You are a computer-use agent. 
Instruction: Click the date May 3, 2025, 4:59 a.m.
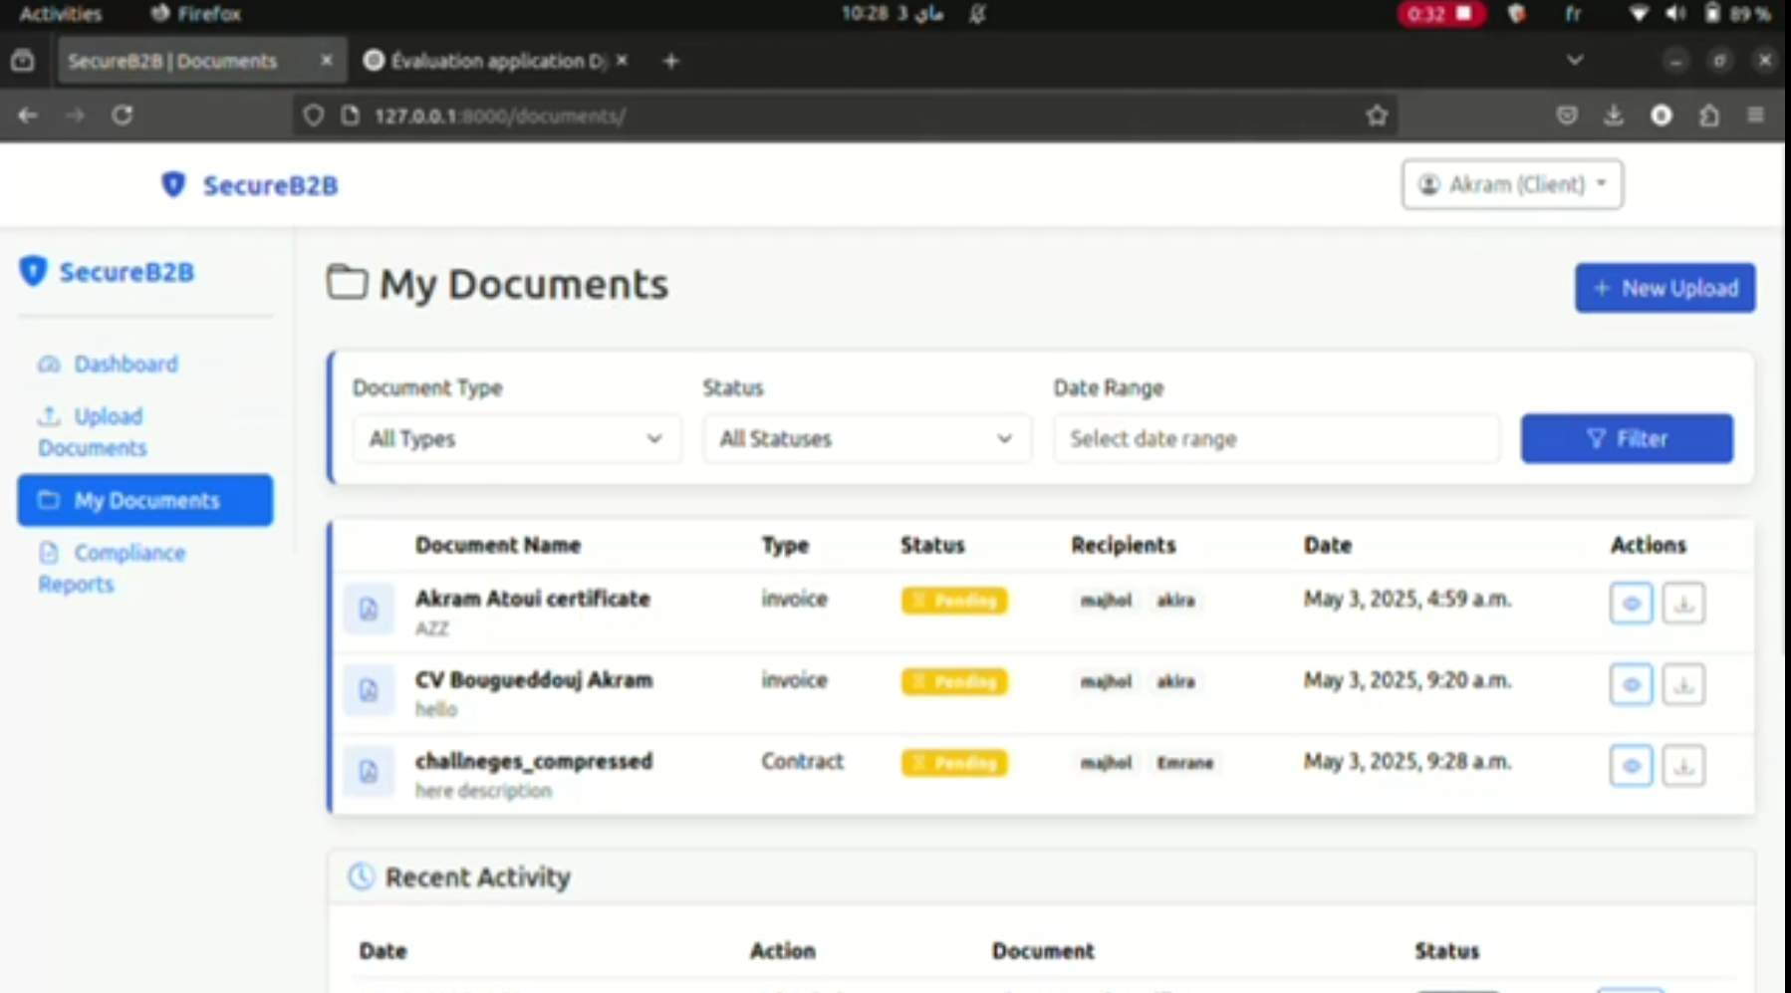(x=1407, y=599)
